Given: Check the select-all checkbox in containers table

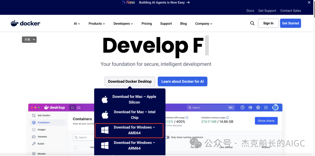Looking at the screenshot, I should [76, 148].
